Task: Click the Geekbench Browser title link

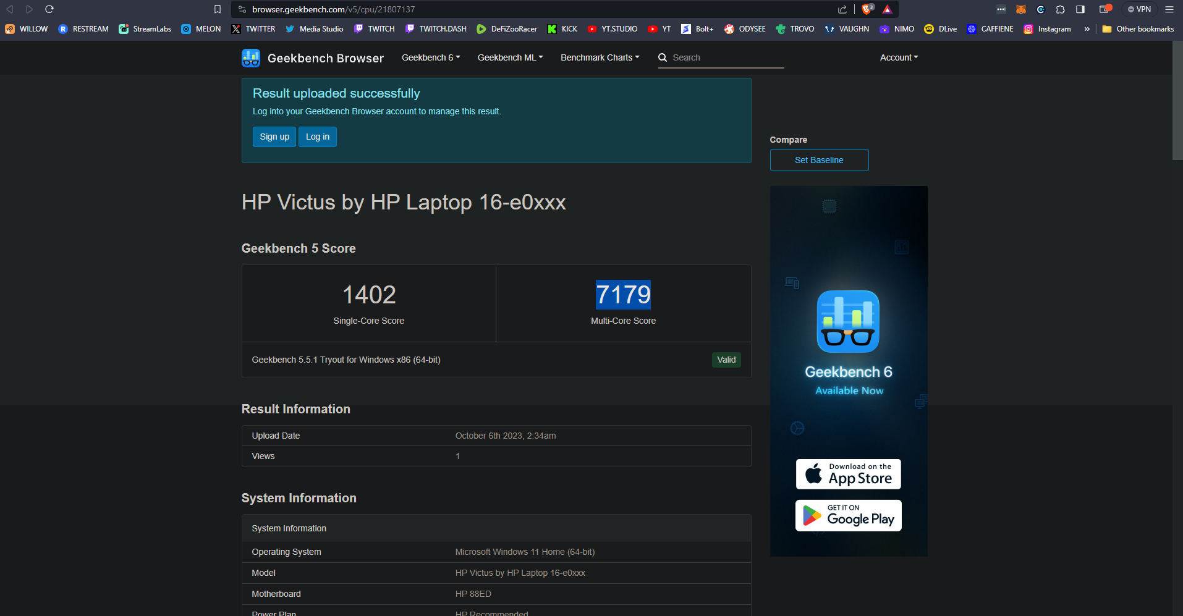Action: coord(326,58)
